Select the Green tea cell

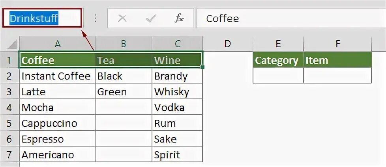(x=124, y=92)
